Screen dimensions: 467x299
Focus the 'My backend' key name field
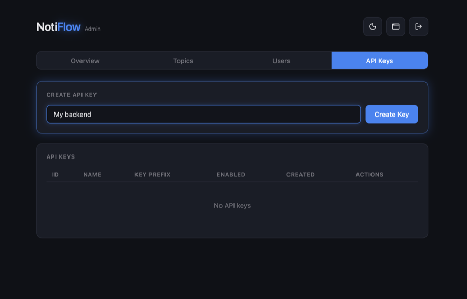pos(203,114)
